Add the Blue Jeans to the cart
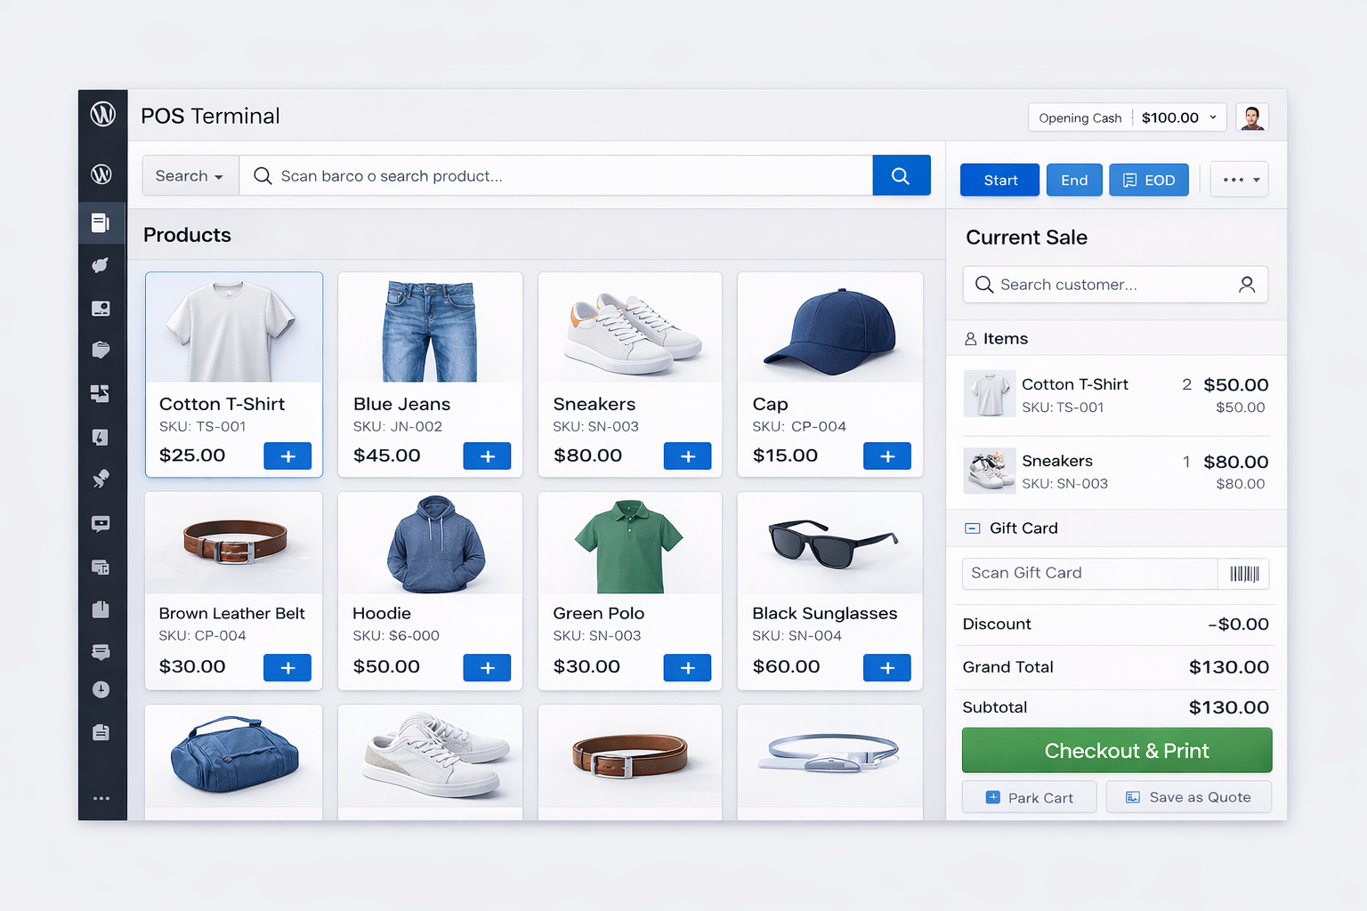This screenshot has height=911, width=1367. (x=487, y=455)
